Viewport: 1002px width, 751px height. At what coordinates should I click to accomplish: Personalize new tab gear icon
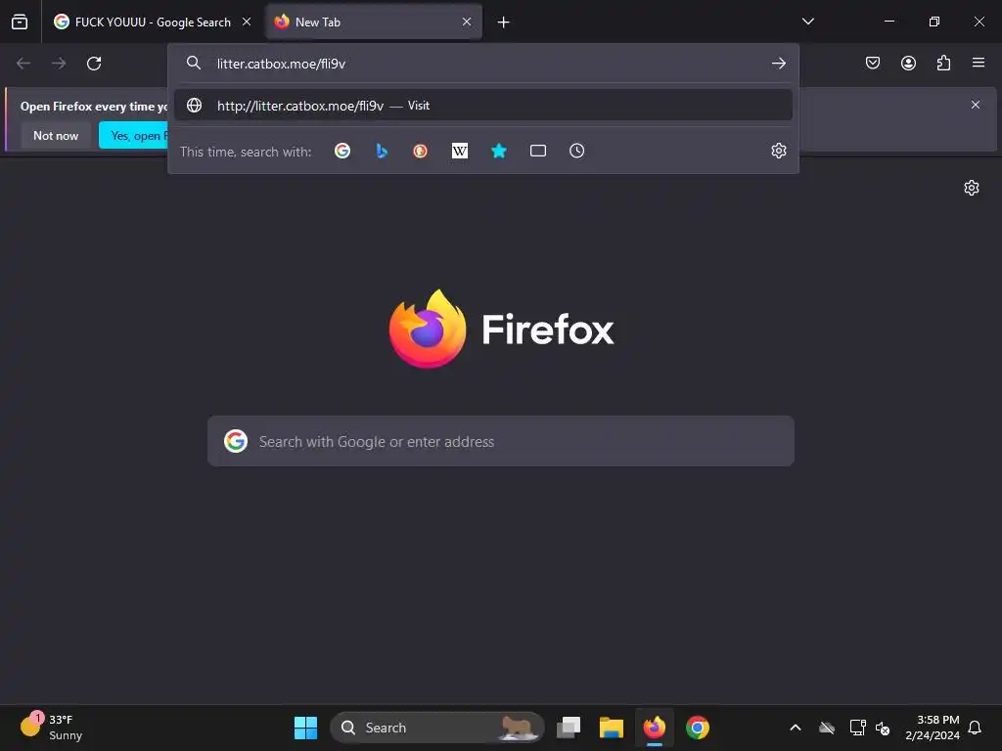click(972, 188)
